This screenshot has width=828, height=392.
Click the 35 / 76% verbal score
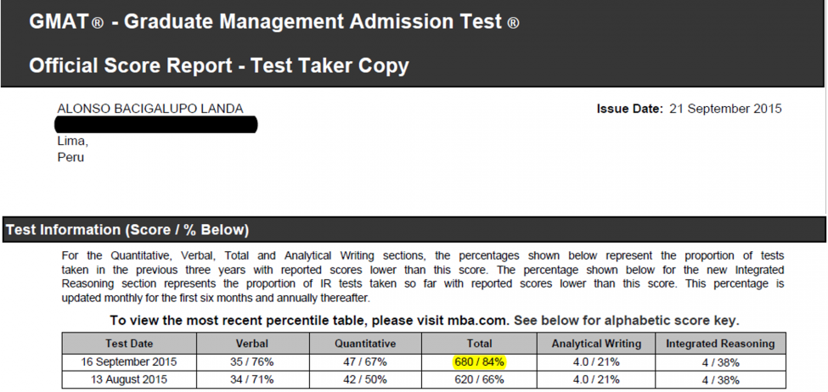click(x=252, y=361)
